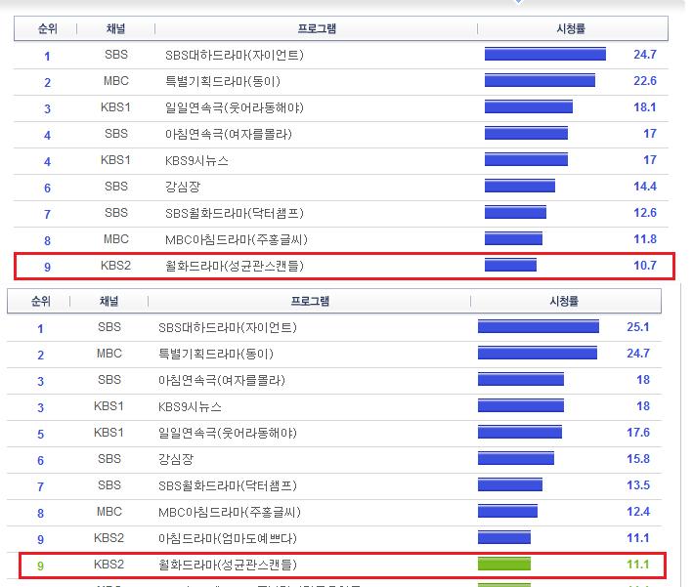Click the KBS1 channel in the 18.1 row
The image size is (693, 587).
click(115, 107)
